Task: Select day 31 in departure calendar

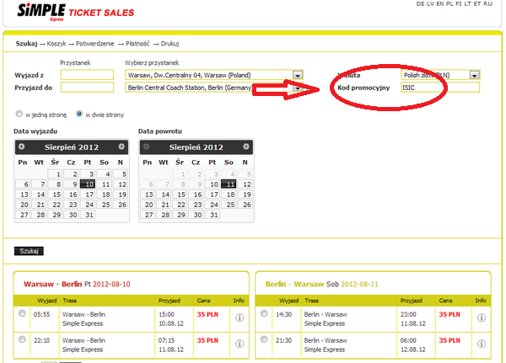Action: 88,215
